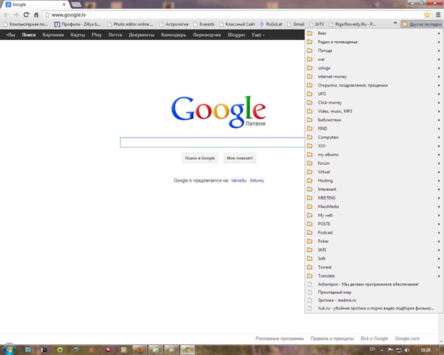Reload the page with refresh icon
This screenshot has width=444, height=355.
coord(26,14)
